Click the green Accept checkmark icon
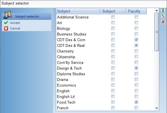Screen dimensions: 167x113 pos(6,23)
